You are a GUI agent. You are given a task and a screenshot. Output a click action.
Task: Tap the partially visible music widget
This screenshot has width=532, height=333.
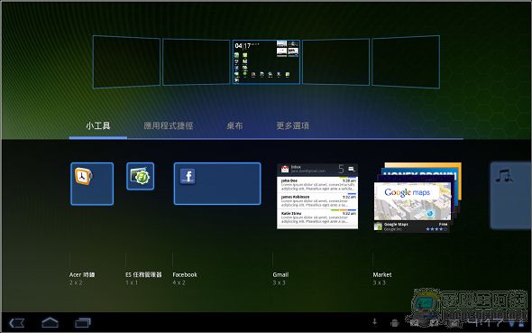tap(510, 195)
